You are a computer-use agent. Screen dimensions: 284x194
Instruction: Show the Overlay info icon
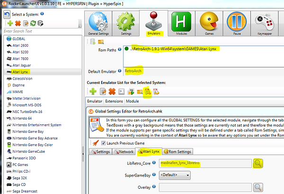pyautogui.click(x=154, y=186)
